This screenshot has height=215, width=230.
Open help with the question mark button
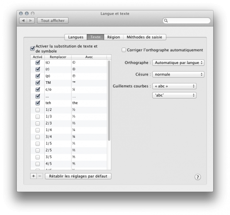point(198,177)
